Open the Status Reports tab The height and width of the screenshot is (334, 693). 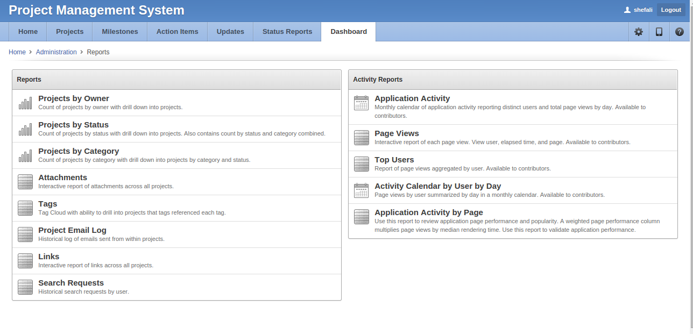point(287,32)
